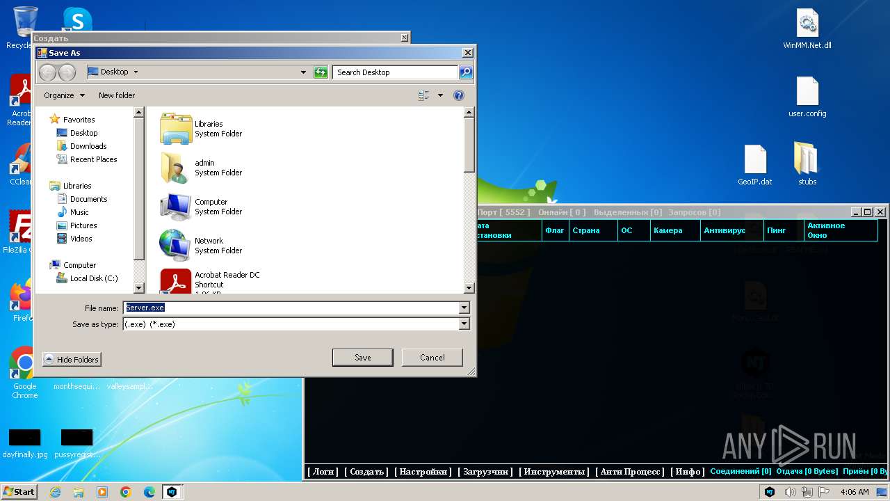Click the change view icon

click(x=423, y=95)
